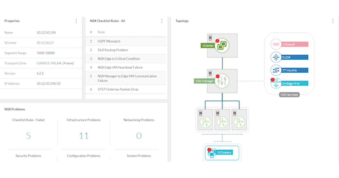Click the VCenter node icon in topology
Viewport: 339px width, 178px height.
(222, 45)
